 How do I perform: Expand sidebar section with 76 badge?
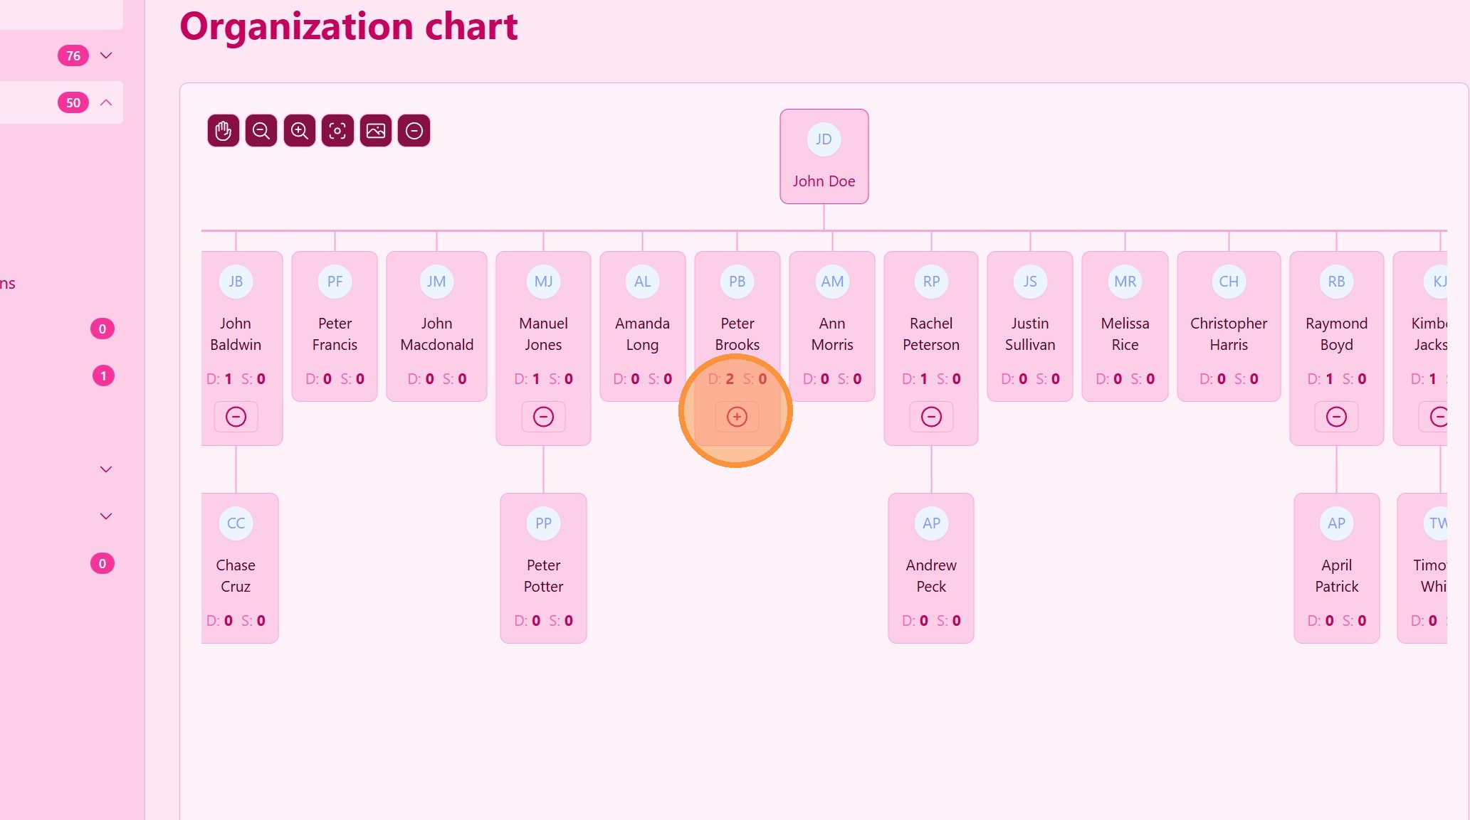(106, 55)
